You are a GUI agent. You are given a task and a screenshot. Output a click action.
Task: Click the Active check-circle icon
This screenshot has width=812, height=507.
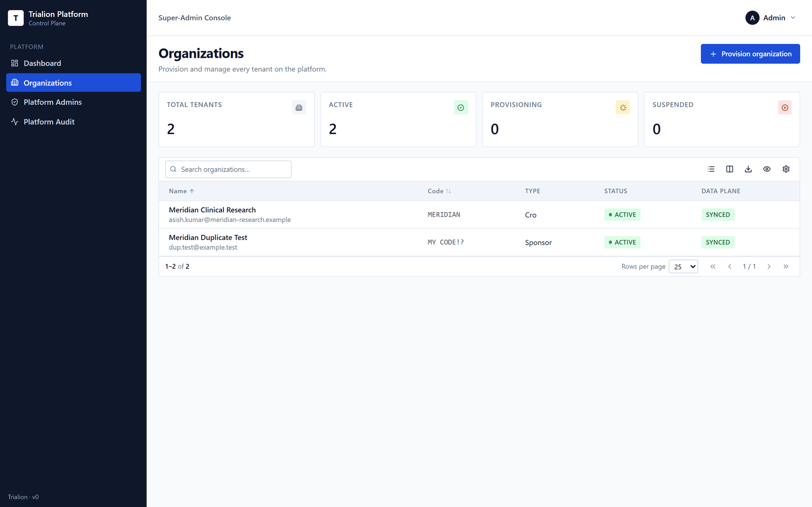click(x=461, y=108)
